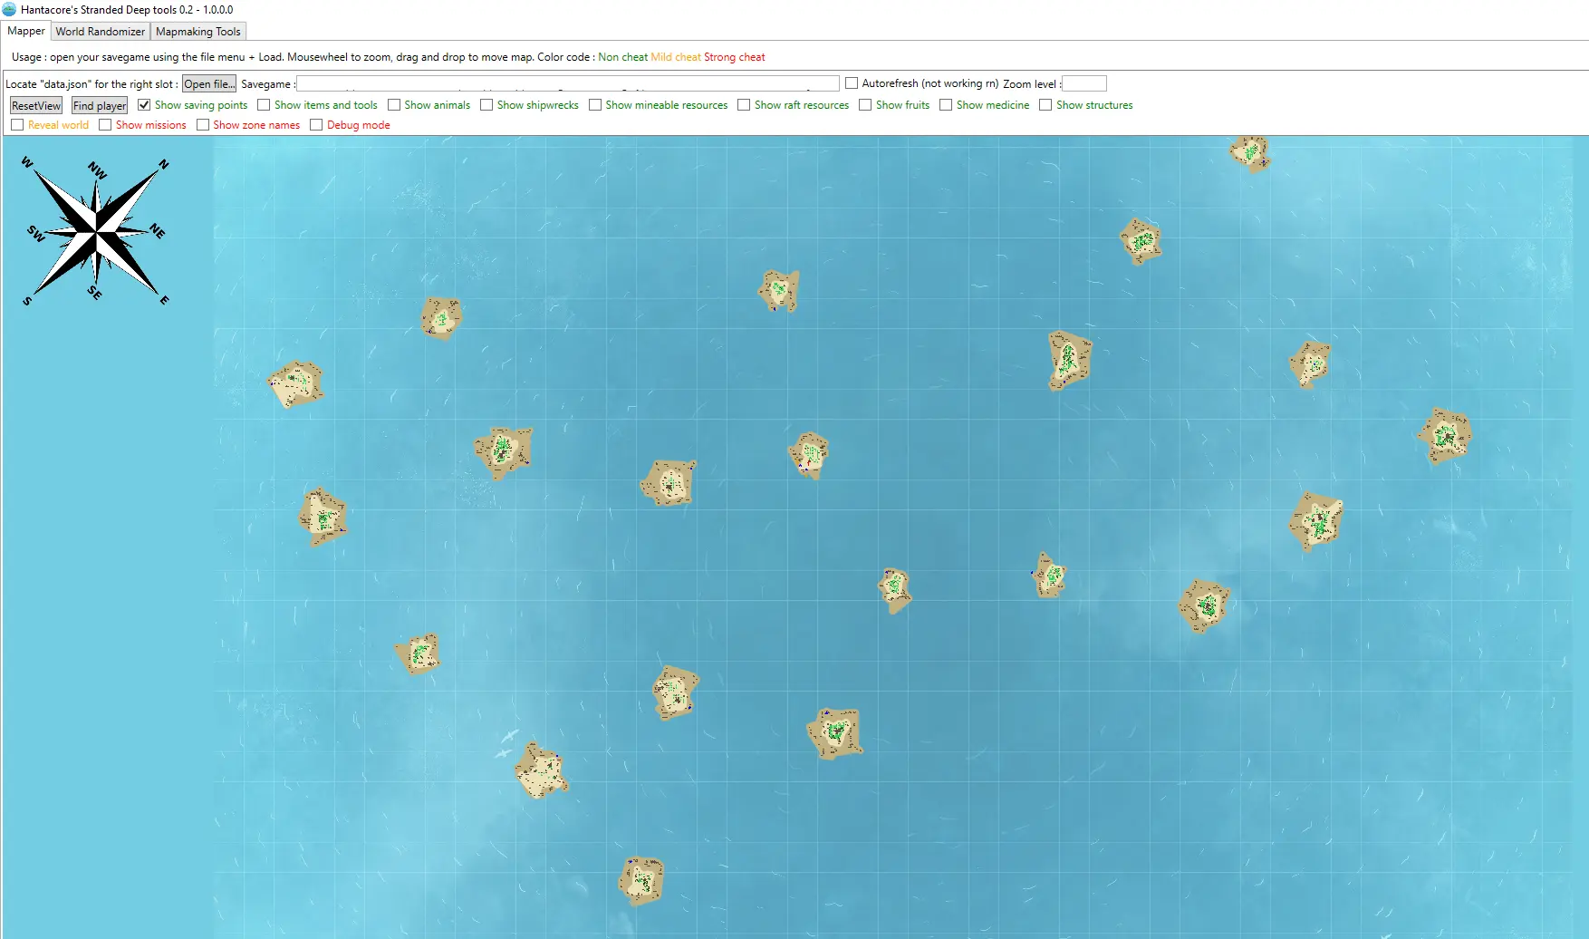Check Show medicine option
The width and height of the screenshot is (1589, 939).
click(946, 105)
